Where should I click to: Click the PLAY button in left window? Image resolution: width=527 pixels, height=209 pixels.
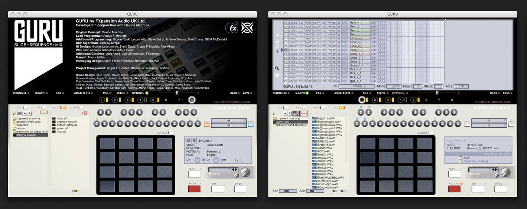(x=194, y=174)
